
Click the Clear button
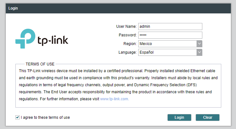(207, 118)
